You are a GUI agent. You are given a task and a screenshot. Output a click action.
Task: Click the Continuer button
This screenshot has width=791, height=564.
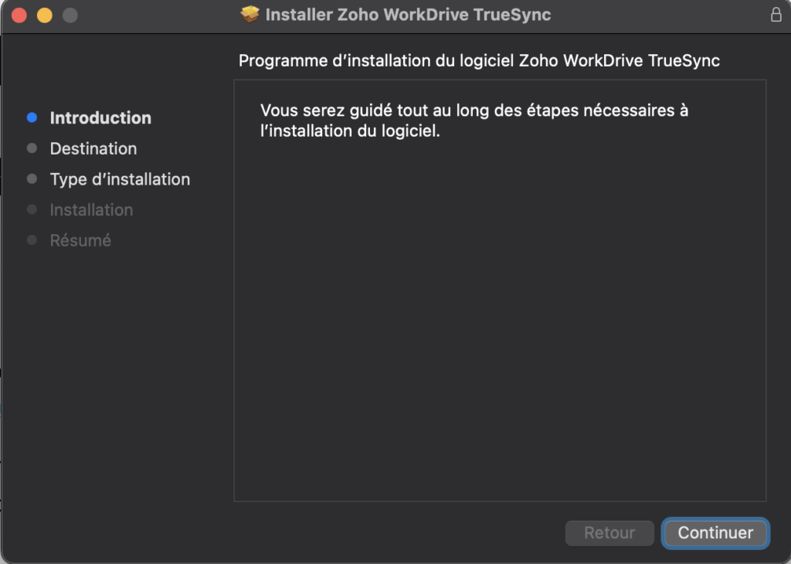(715, 533)
